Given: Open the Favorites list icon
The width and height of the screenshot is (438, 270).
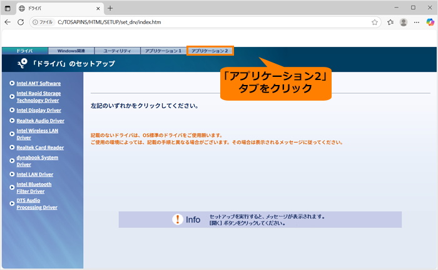Looking at the screenshot, I should (390, 22).
